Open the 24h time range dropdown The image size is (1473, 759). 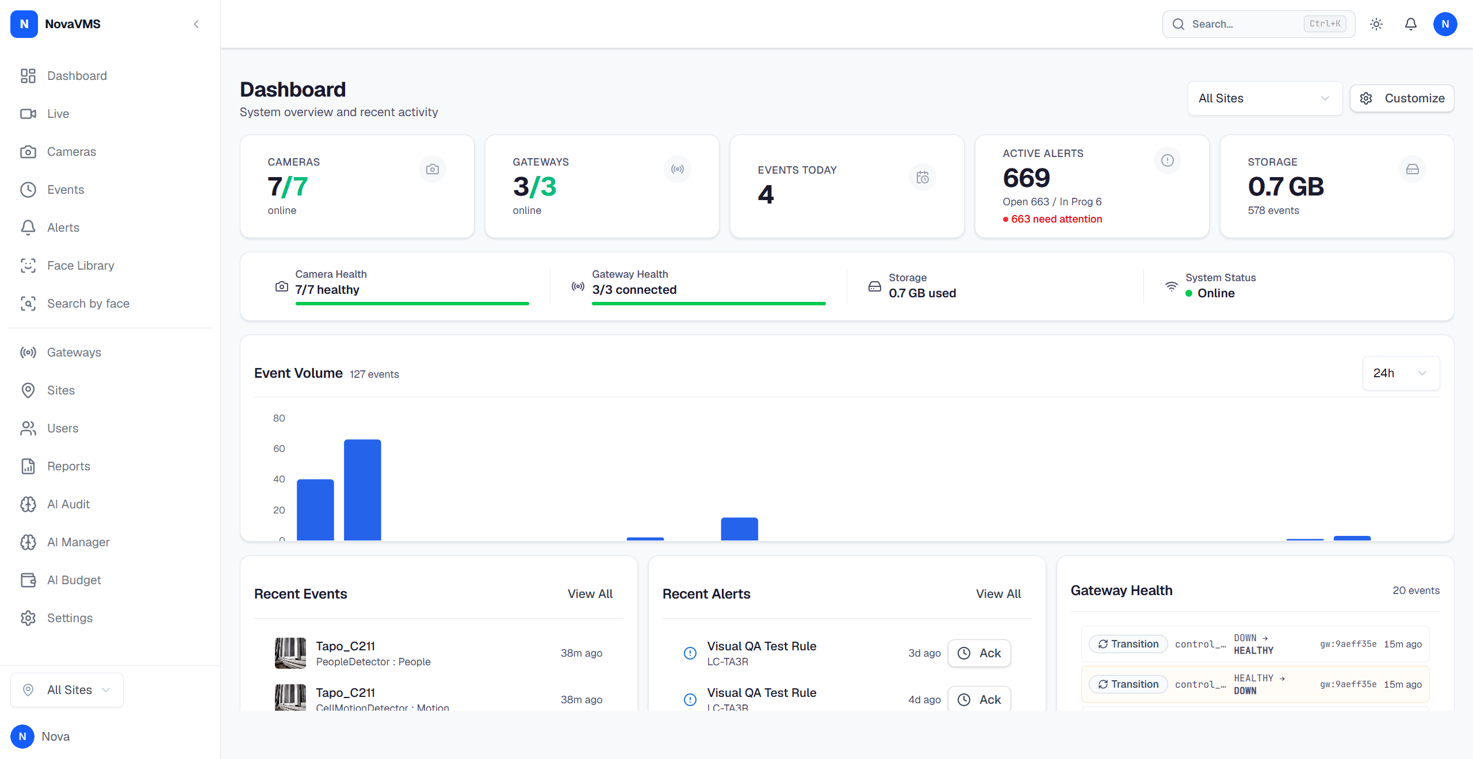point(1401,373)
